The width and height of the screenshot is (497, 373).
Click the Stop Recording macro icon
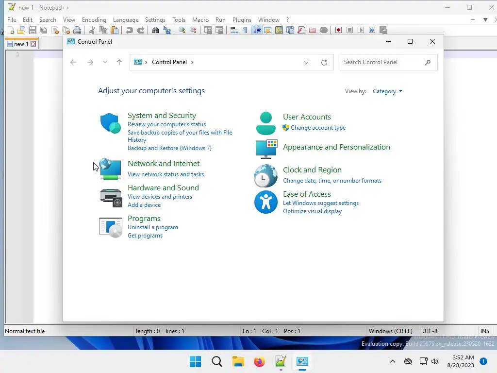click(x=349, y=30)
